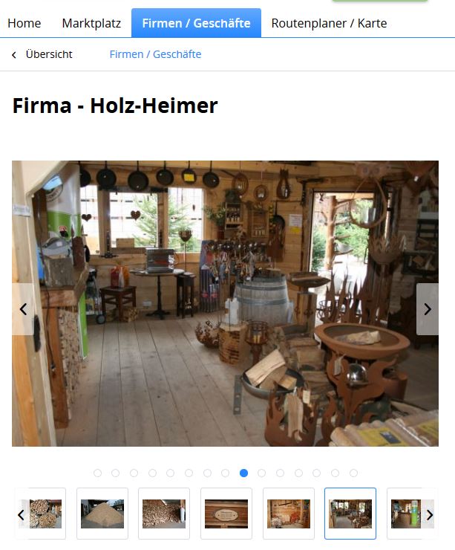Open the wooden sign plaque thumbnail

click(226, 514)
